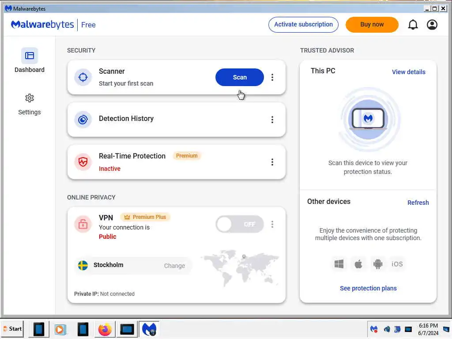Click the Stockholm location name
The height and width of the screenshot is (339, 452).
point(109,265)
